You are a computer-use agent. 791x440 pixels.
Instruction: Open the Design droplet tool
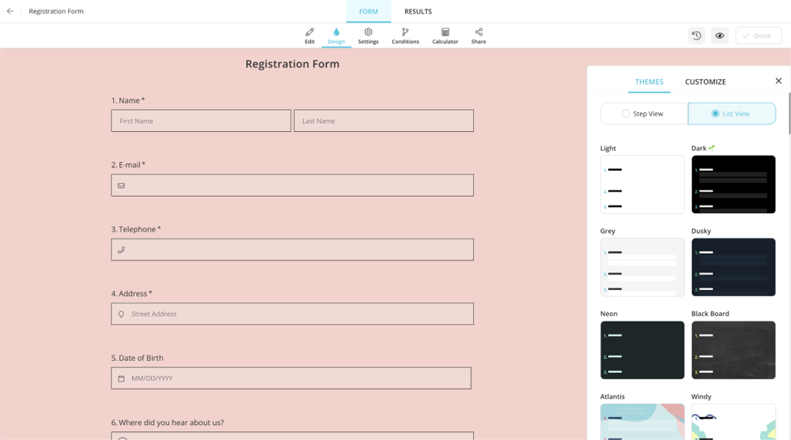point(336,36)
